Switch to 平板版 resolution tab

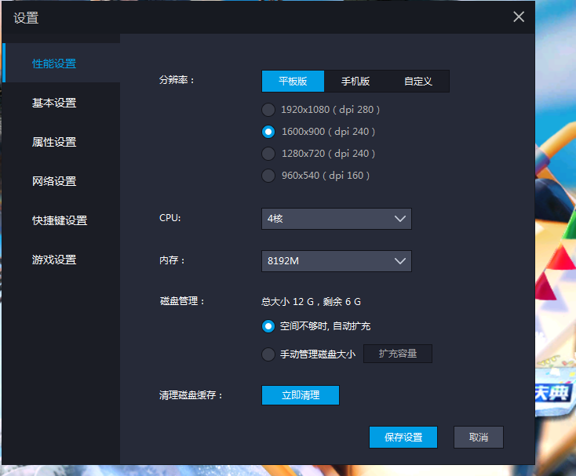[293, 82]
